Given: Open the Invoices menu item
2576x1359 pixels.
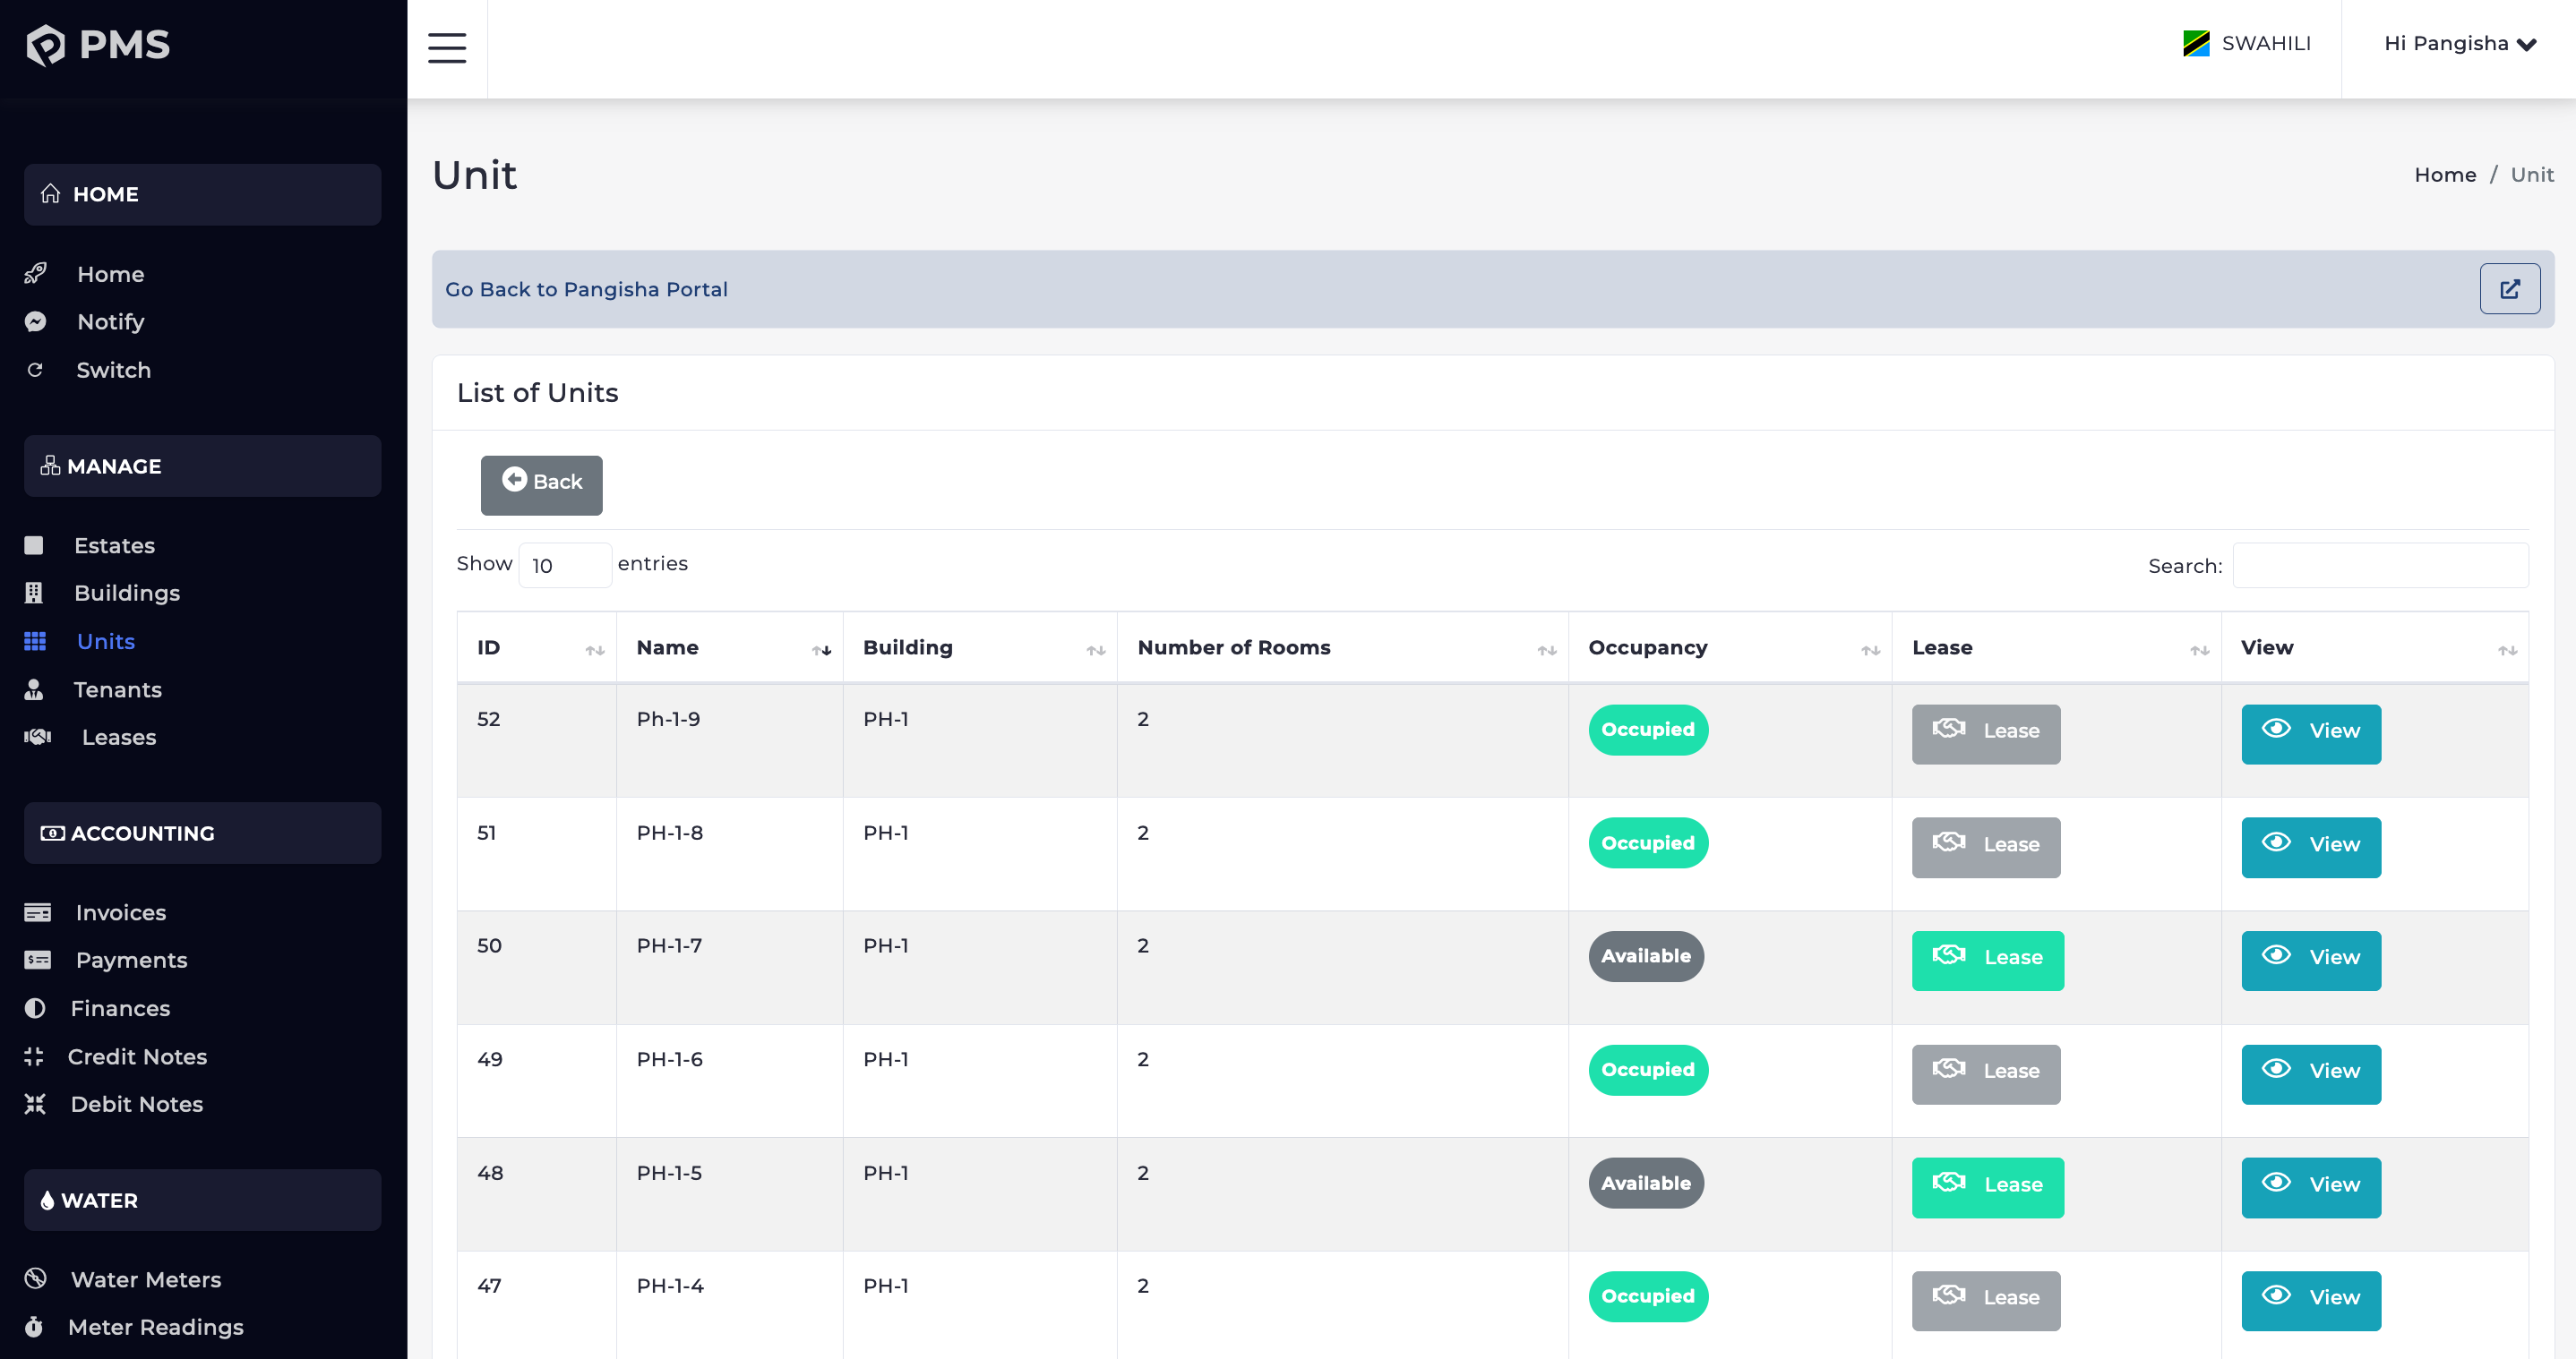Looking at the screenshot, I should pyautogui.click(x=120, y=912).
